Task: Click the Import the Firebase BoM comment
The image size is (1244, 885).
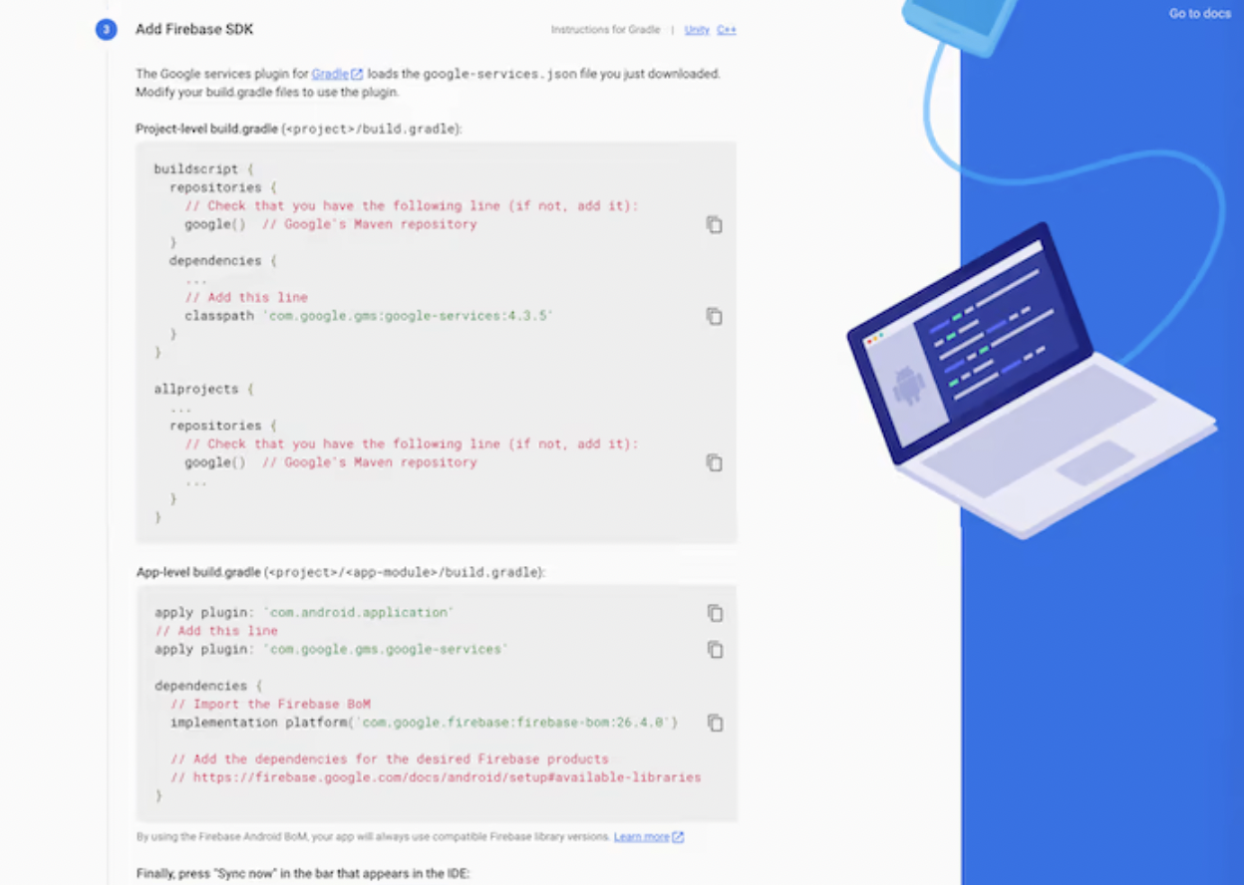Action: (x=270, y=704)
